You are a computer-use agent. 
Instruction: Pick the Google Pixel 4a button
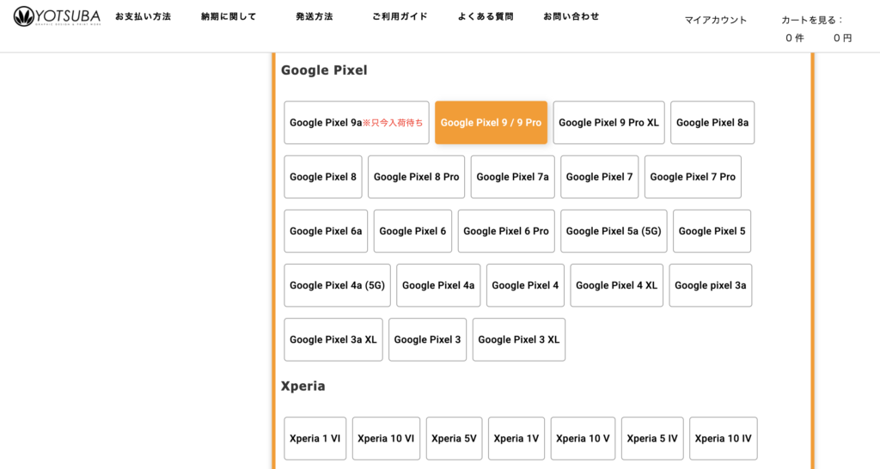[x=438, y=285]
